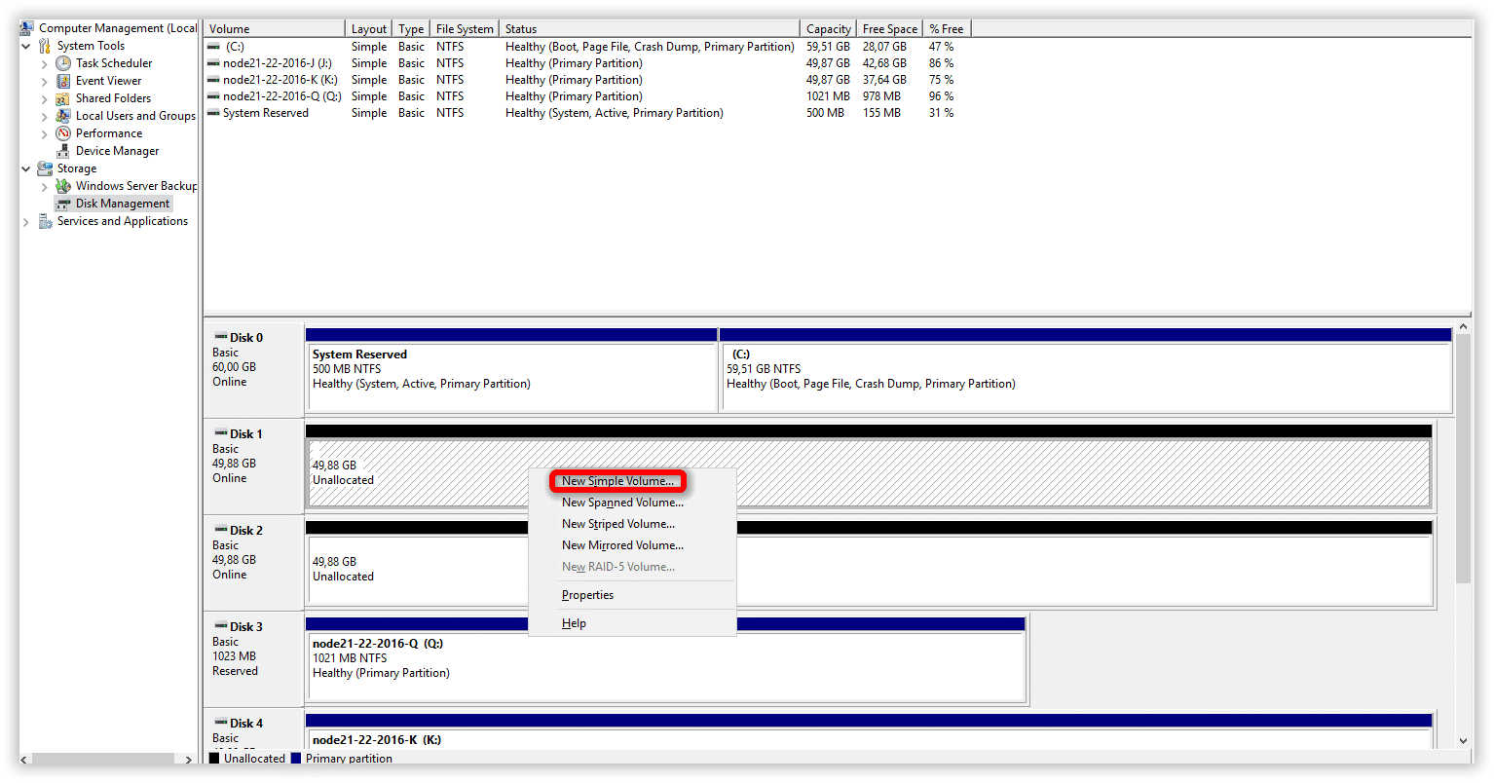Click the Performance icon in tree
Image resolution: width=1494 pixels, height=783 pixels.
click(63, 133)
